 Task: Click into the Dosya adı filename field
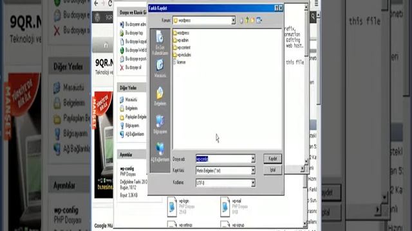tap(223, 158)
